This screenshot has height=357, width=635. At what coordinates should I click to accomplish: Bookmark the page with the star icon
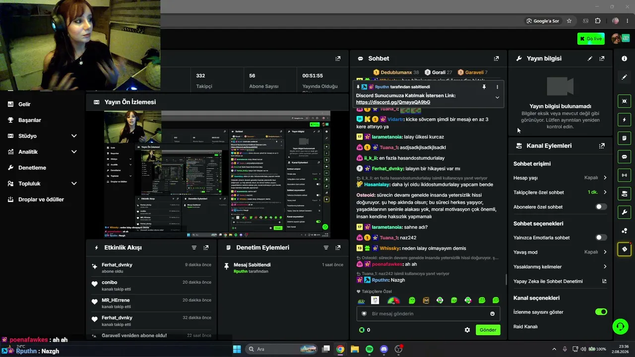pos(569,21)
